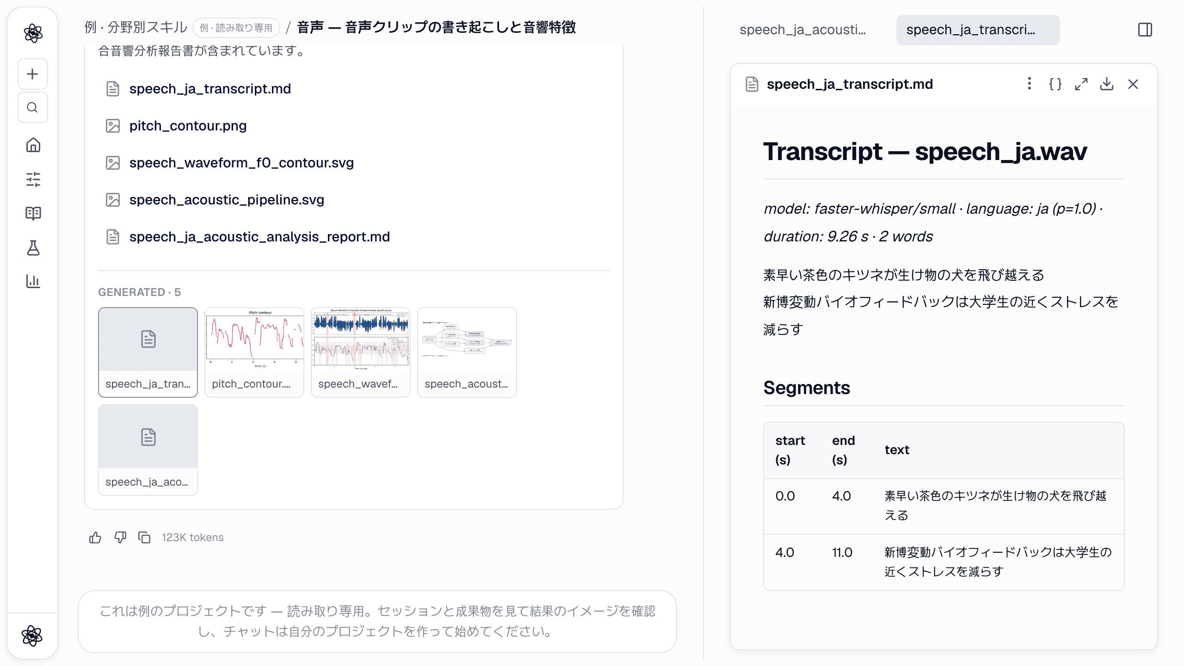Click the read-only chat input field
Image resolution: width=1184 pixels, height=666 pixels.
tap(377, 621)
